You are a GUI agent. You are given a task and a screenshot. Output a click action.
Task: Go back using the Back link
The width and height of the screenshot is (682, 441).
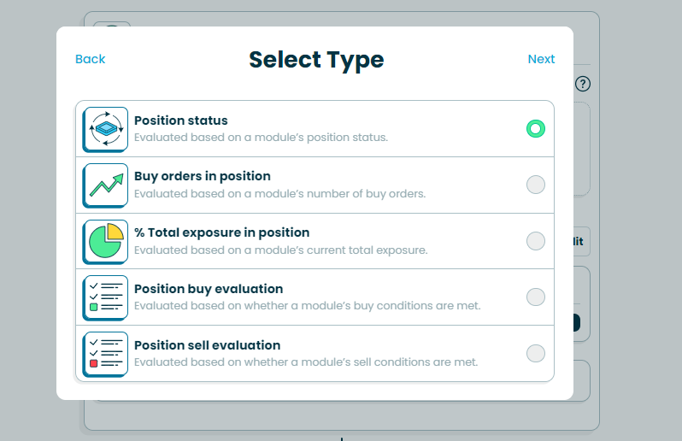[x=90, y=59]
